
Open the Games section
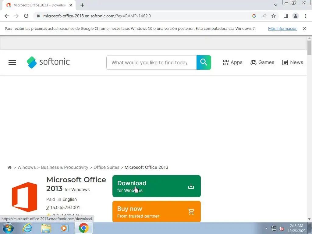tap(262, 62)
